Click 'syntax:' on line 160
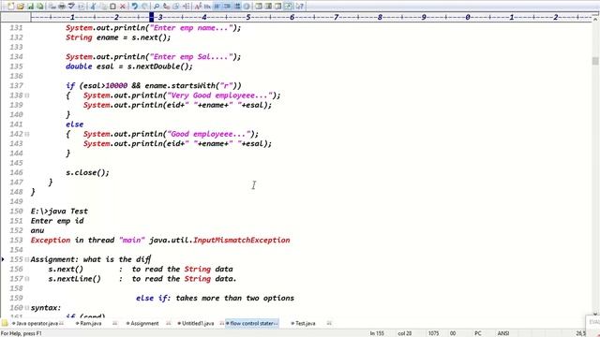The image size is (600, 337). pos(46,308)
